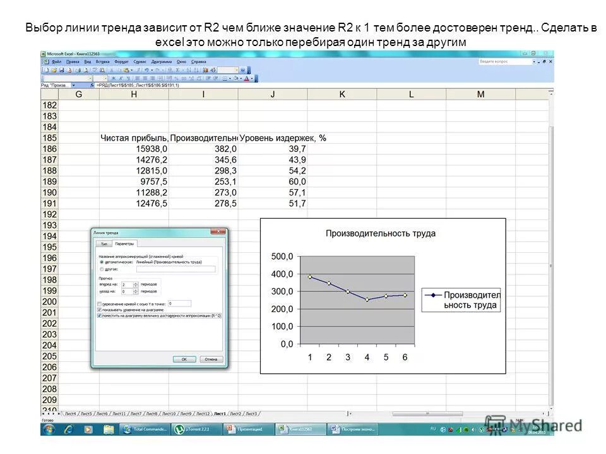The image size is (606, 454).
Task: Open the Font size dropdown
Action: pyautogui.click(x=105, y=78)
